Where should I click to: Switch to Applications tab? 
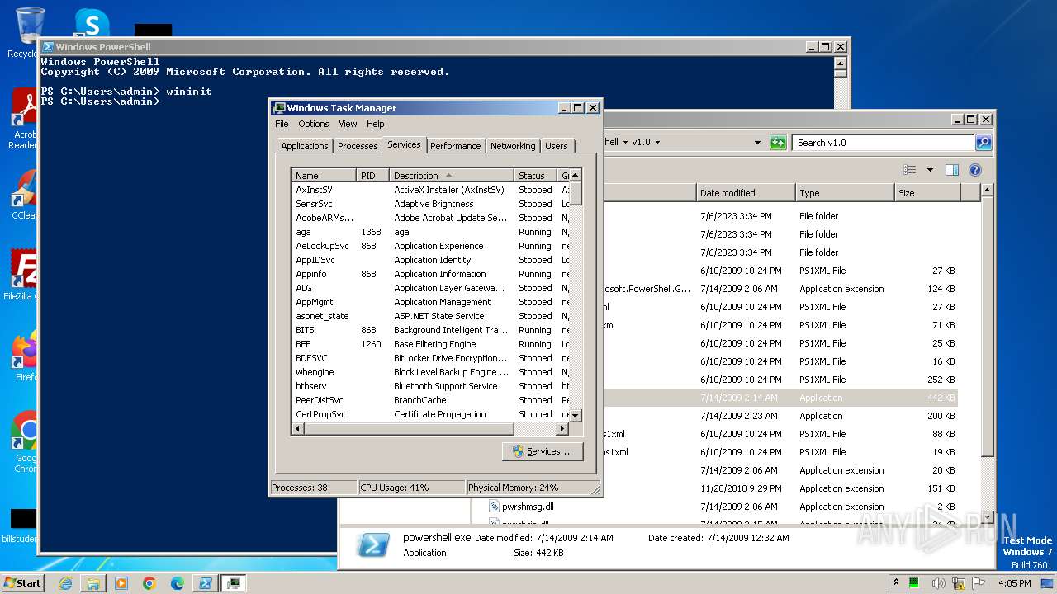(305, 146)
